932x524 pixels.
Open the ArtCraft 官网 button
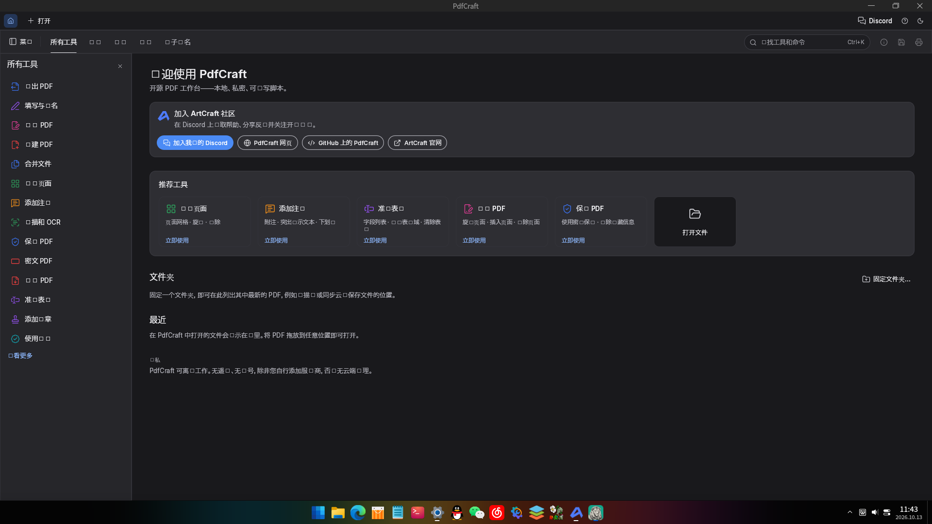coord(417,143)
